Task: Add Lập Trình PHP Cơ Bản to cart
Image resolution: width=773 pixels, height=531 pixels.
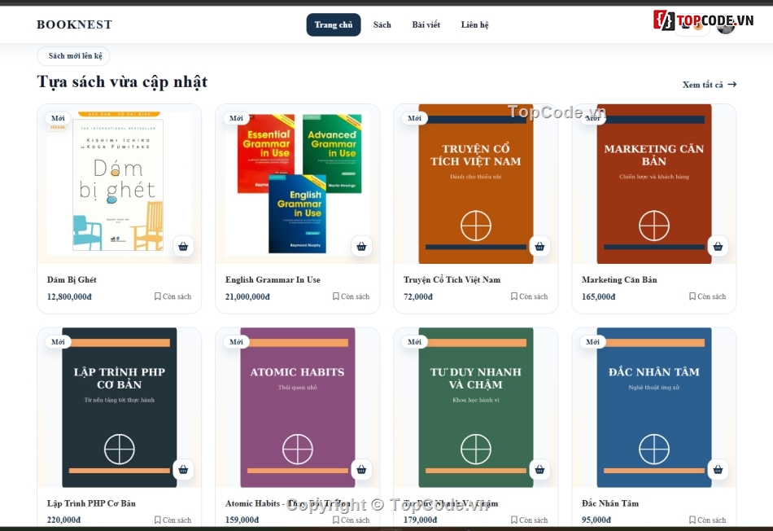Action: click(183, 469)
